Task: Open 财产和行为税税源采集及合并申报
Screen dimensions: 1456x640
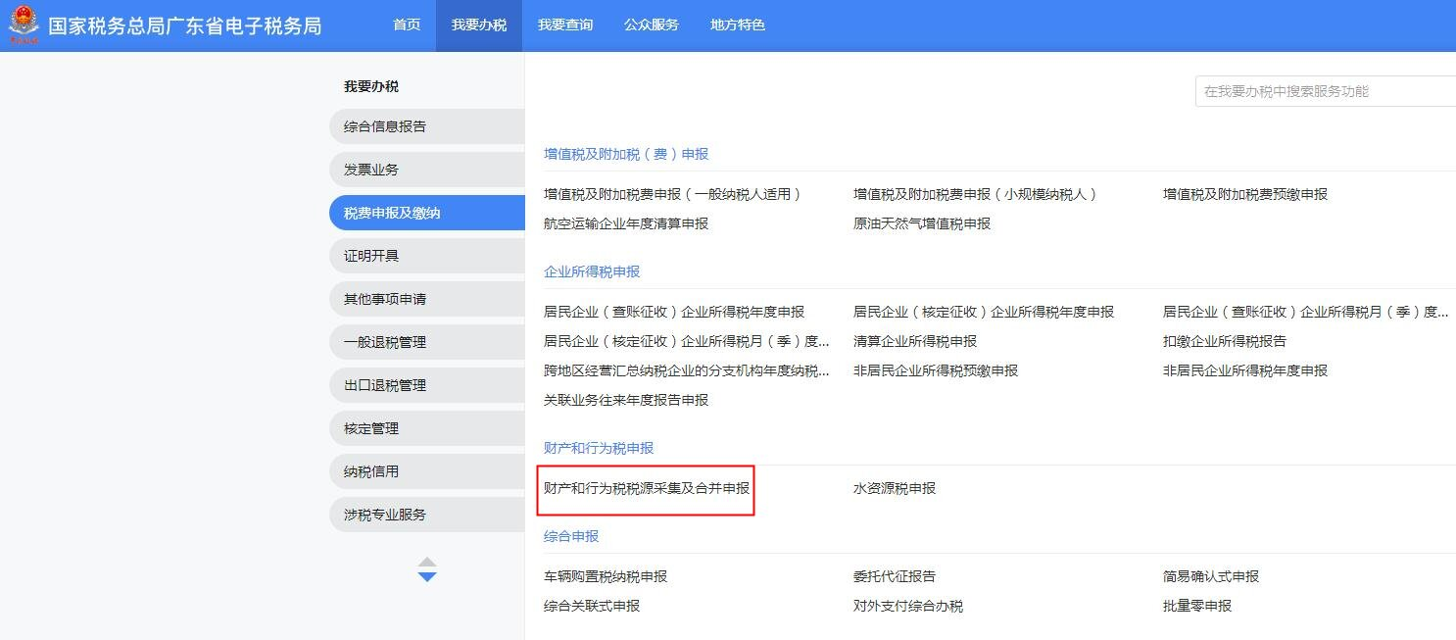Action: tap(647, 488)
